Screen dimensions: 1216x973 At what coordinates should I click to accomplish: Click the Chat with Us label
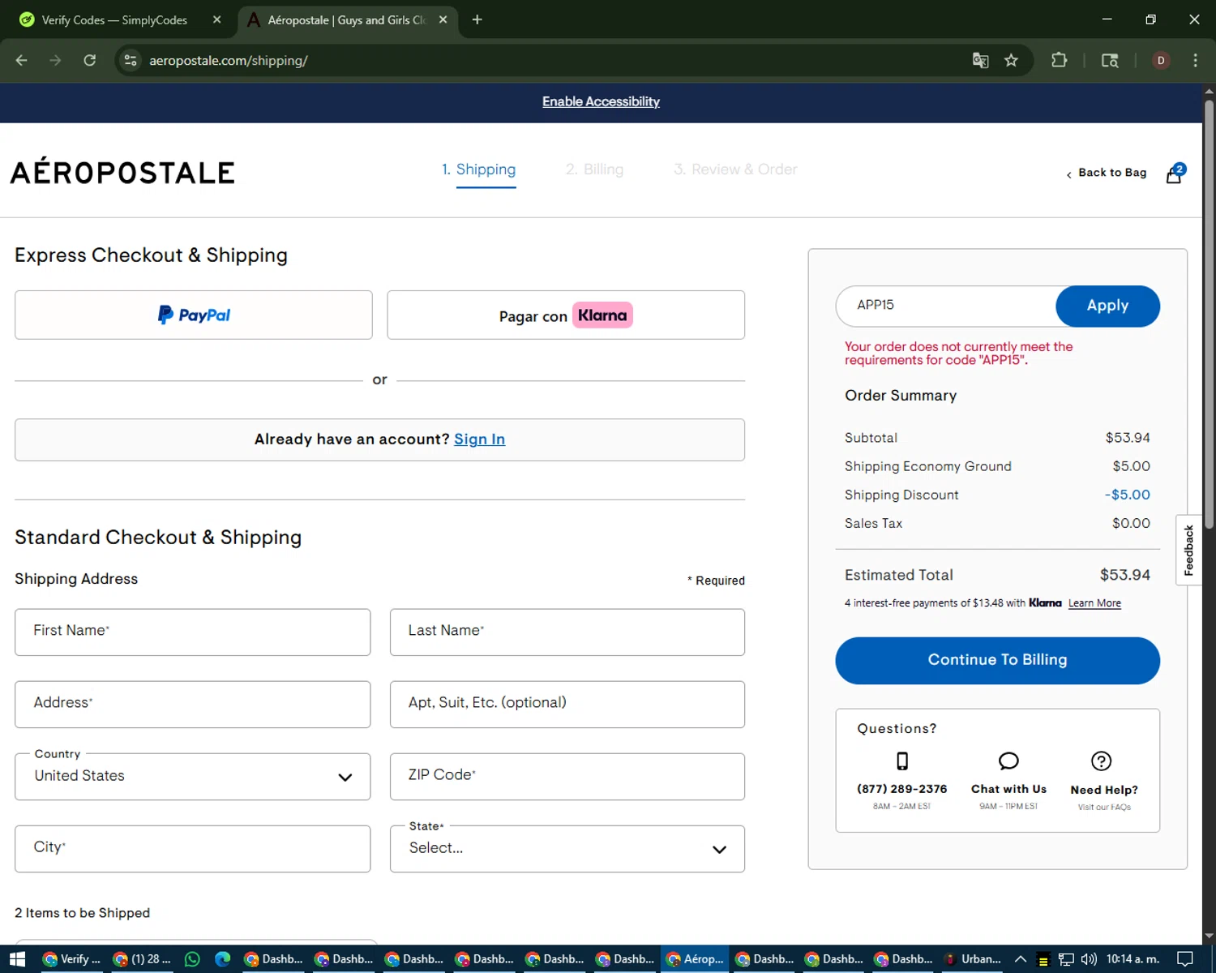(1008, 789)
